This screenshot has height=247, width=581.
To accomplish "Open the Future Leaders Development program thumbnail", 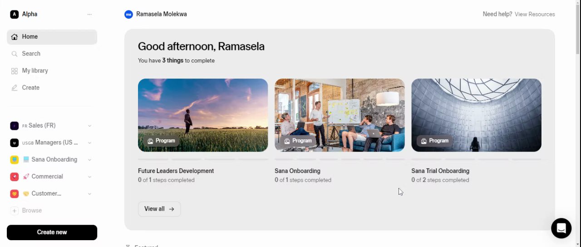I will pos(203,115).
